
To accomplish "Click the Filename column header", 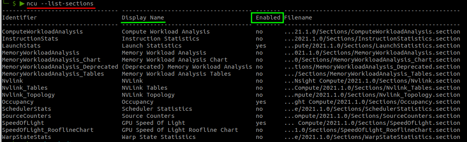I will pos(298,18).
